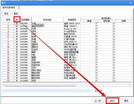Go back with the 上一步 button

point(98,101)
